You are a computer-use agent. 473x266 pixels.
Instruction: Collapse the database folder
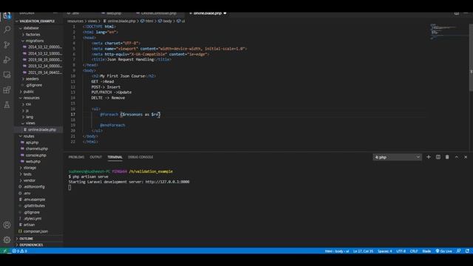31,28
